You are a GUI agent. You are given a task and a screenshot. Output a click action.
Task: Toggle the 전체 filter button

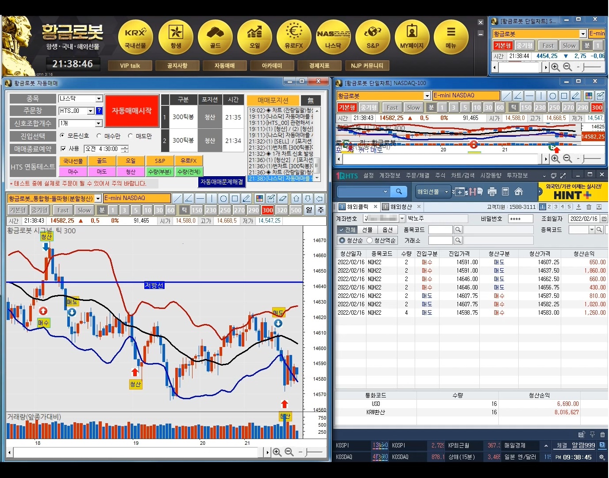(347, 230)
